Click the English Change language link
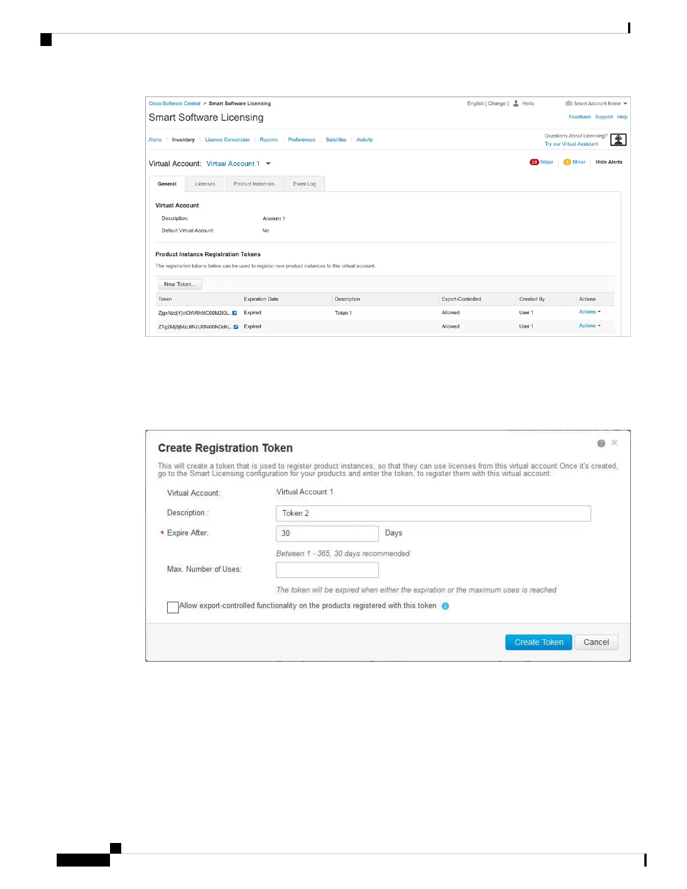The height and width of the screenshot is (889, 687). point(488,104)
